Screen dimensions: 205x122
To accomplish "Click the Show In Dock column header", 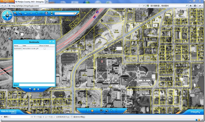I will click(45, 46).
